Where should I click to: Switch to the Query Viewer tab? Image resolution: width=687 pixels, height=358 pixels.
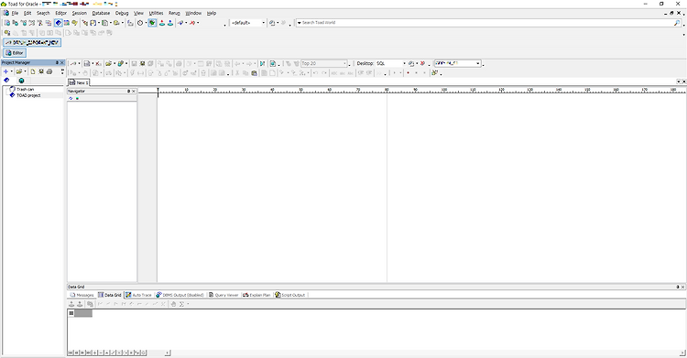pos(224,295)
